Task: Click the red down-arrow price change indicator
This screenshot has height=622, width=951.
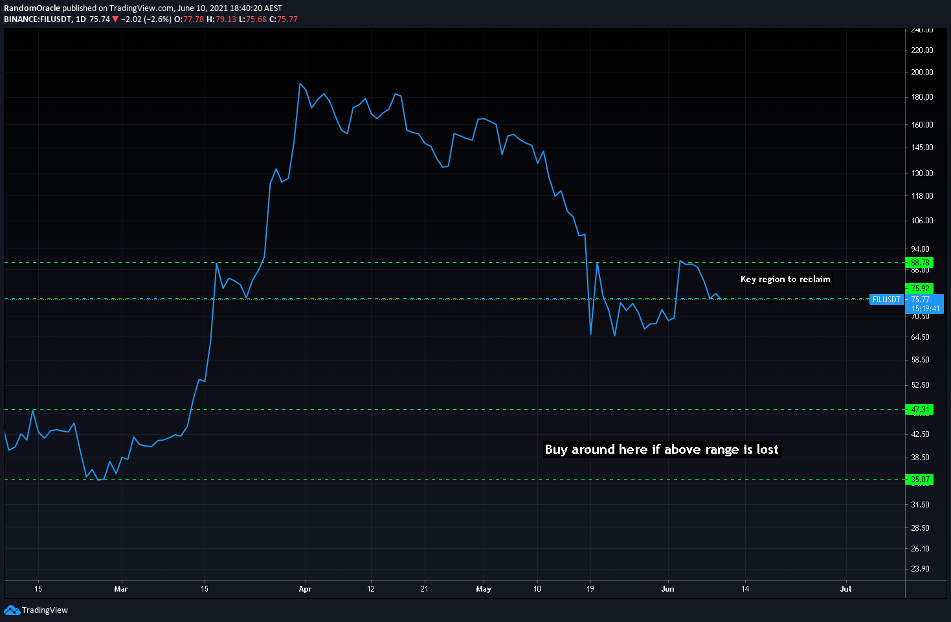Action: click(115, 19)
